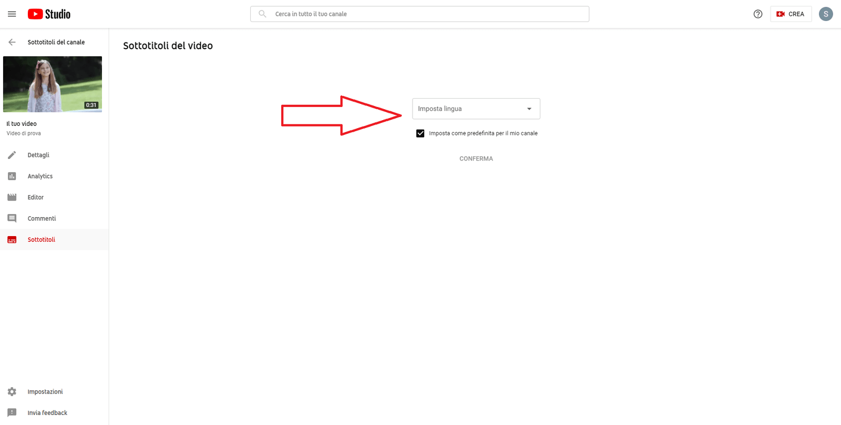Open the hamburger navigation menu

12,14
